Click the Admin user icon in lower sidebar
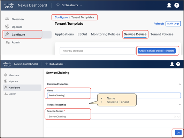184x138 pixels. coord(6,94)
